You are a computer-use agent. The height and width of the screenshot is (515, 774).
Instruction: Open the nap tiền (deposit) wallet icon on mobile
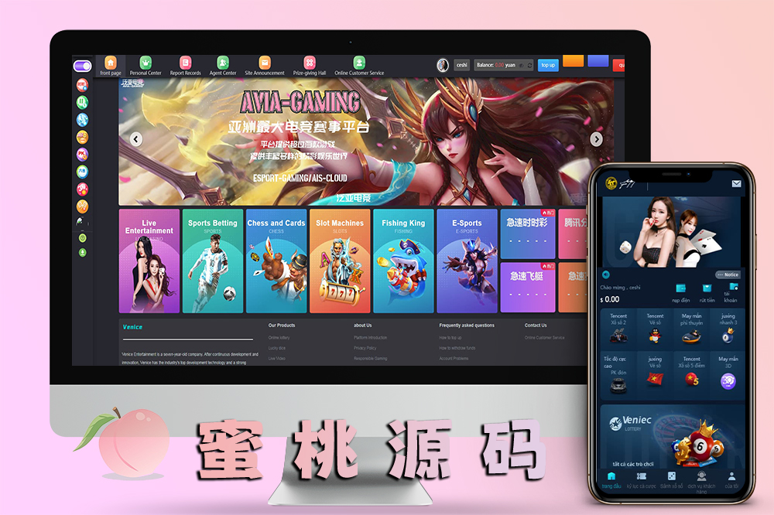pos(681,290)
